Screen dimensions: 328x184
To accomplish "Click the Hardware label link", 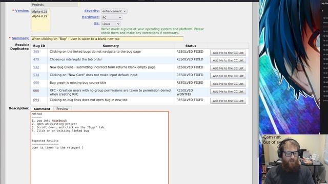I will coord(91,17).
